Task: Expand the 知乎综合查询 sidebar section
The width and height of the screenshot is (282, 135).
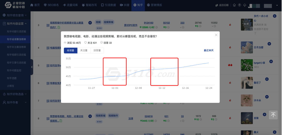Action: [x=15, y=15]
